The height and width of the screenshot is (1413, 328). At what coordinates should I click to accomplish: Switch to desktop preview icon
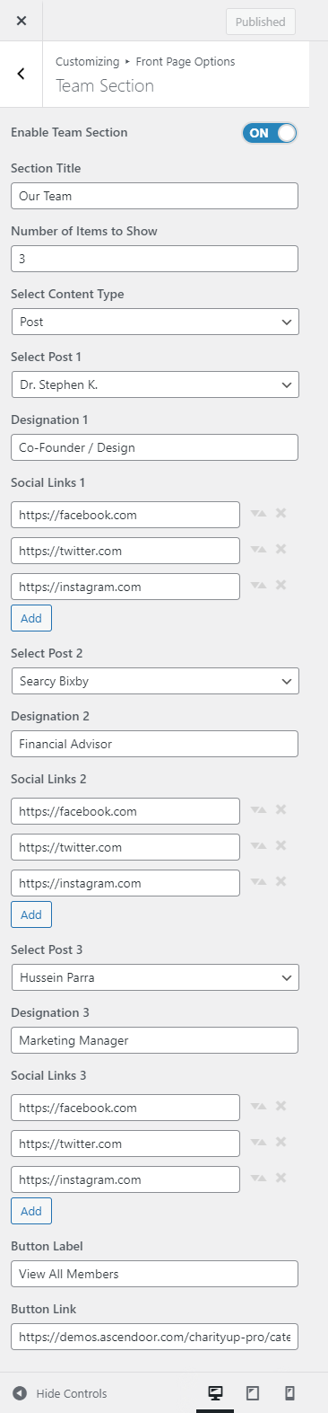pyautogui.click(x=215, y=1393)
